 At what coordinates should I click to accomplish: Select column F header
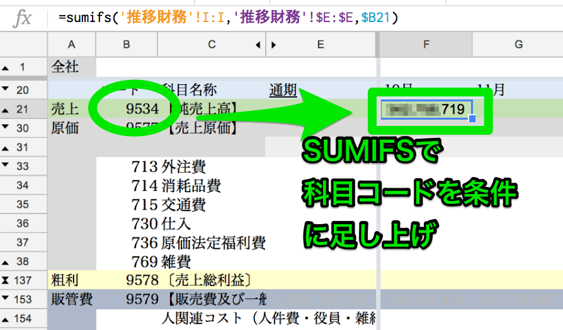pyautogui.click(x=426, y=45)
